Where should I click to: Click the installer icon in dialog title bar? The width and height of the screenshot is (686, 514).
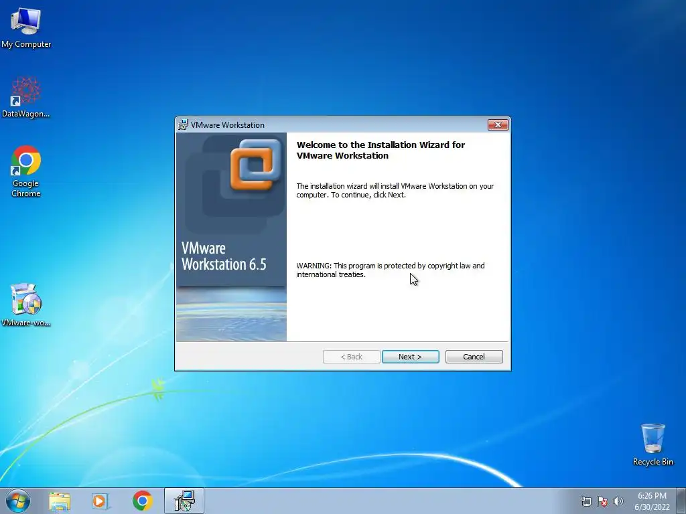[x=183, y=124]
